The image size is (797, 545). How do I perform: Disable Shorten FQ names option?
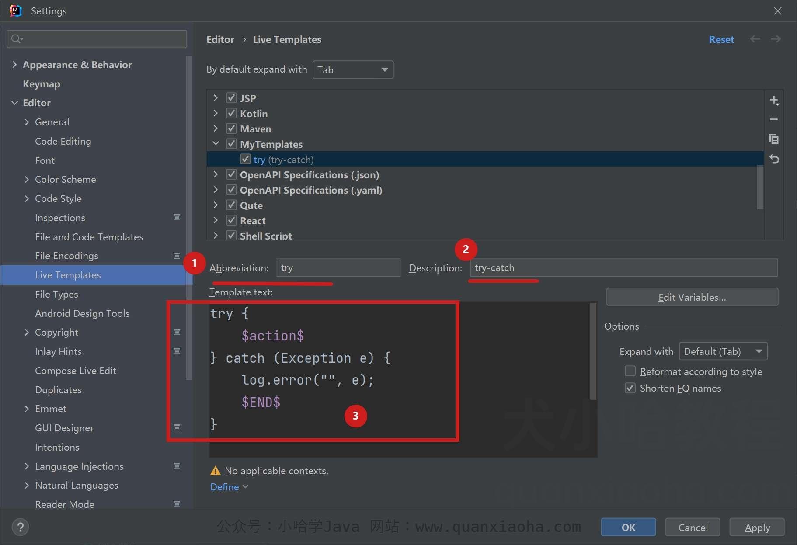[x=630, y=388]
